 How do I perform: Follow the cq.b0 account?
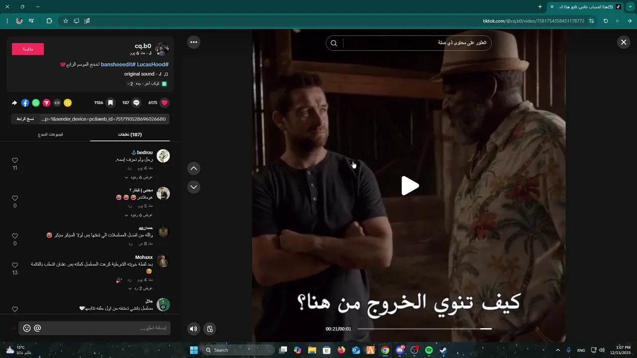click(x=28, y=49)
